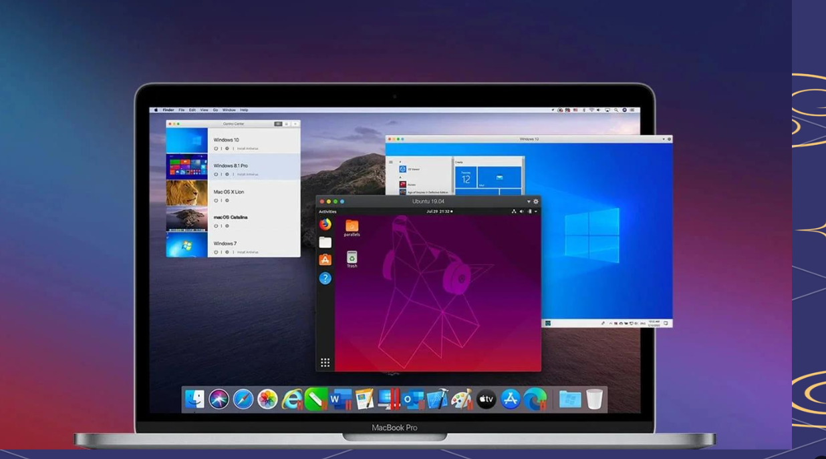Screen dimensions: 826x459
Task: Click Mac OS X Lion power icon
Action: click(x=216, y=200)
